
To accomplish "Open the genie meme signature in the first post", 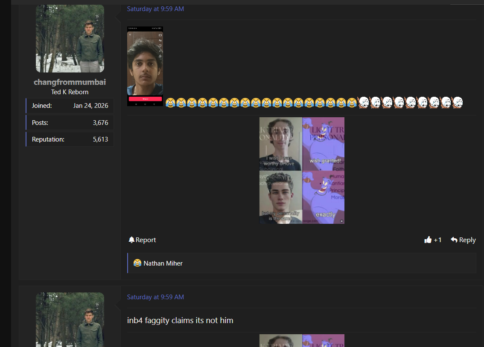I will coord(302,171).
